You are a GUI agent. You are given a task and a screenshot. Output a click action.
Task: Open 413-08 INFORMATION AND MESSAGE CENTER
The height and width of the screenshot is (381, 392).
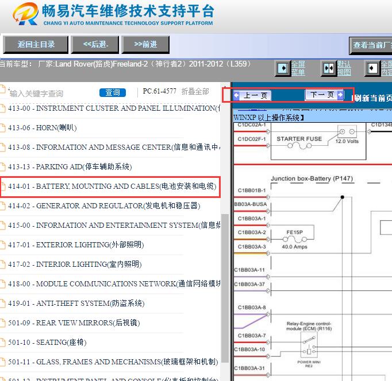coord(114,147)
